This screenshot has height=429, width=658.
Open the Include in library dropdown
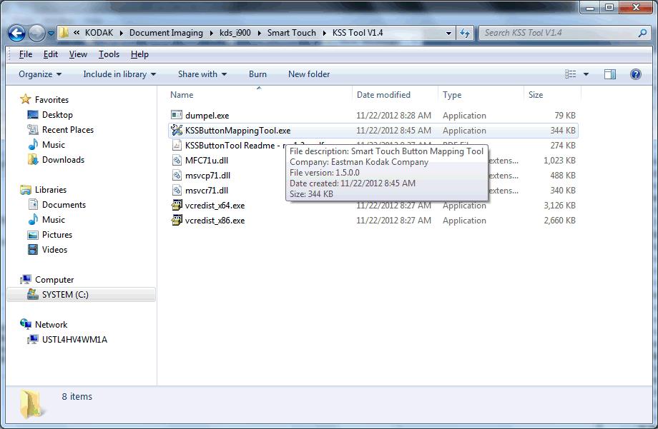click(119, 74)
